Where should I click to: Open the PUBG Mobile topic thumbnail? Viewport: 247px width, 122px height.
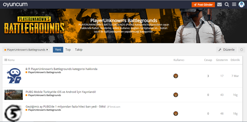click(13, 95)
